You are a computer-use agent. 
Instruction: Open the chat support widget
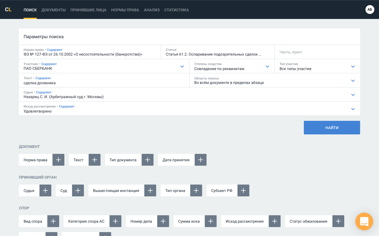(364, 221)
